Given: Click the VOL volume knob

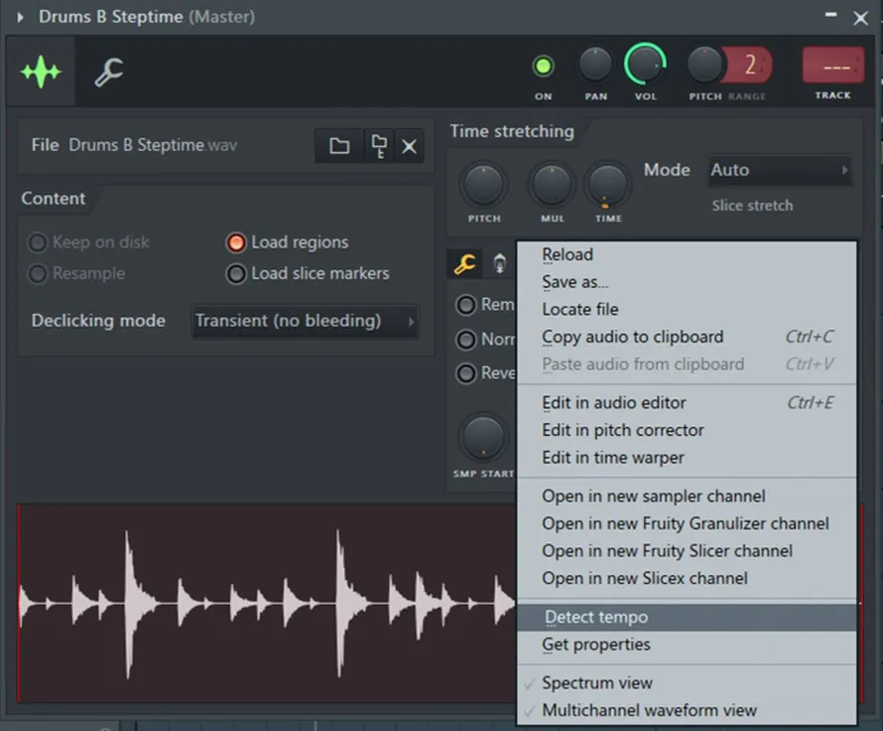Looking at the screenshot, I should [645, 65].
